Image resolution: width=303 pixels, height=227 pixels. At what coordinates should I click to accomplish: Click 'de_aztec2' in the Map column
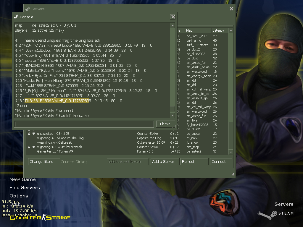(x=194, y=151)
